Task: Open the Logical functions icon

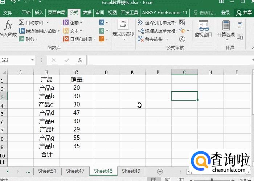Action: 66,22
